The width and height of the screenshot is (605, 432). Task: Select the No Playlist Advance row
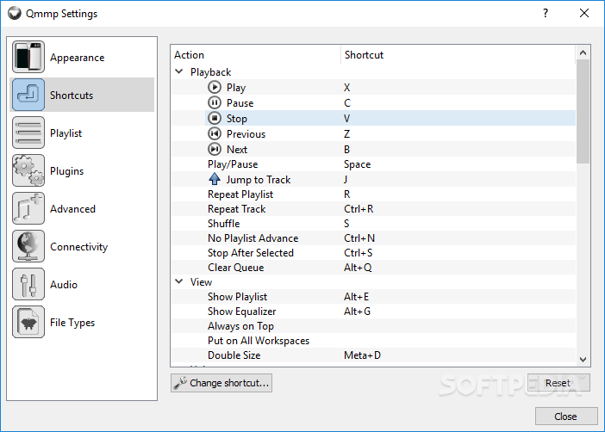[x=373, y=238]
